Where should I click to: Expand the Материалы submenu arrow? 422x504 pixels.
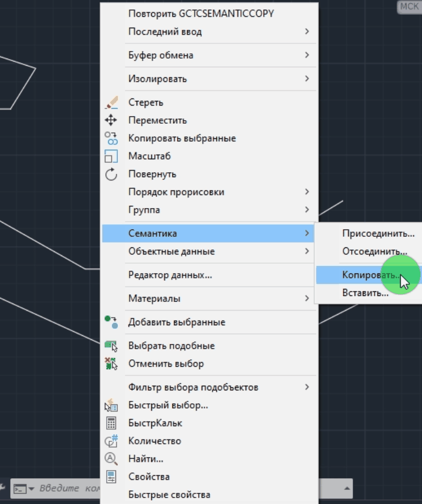[x=307, y=298]
